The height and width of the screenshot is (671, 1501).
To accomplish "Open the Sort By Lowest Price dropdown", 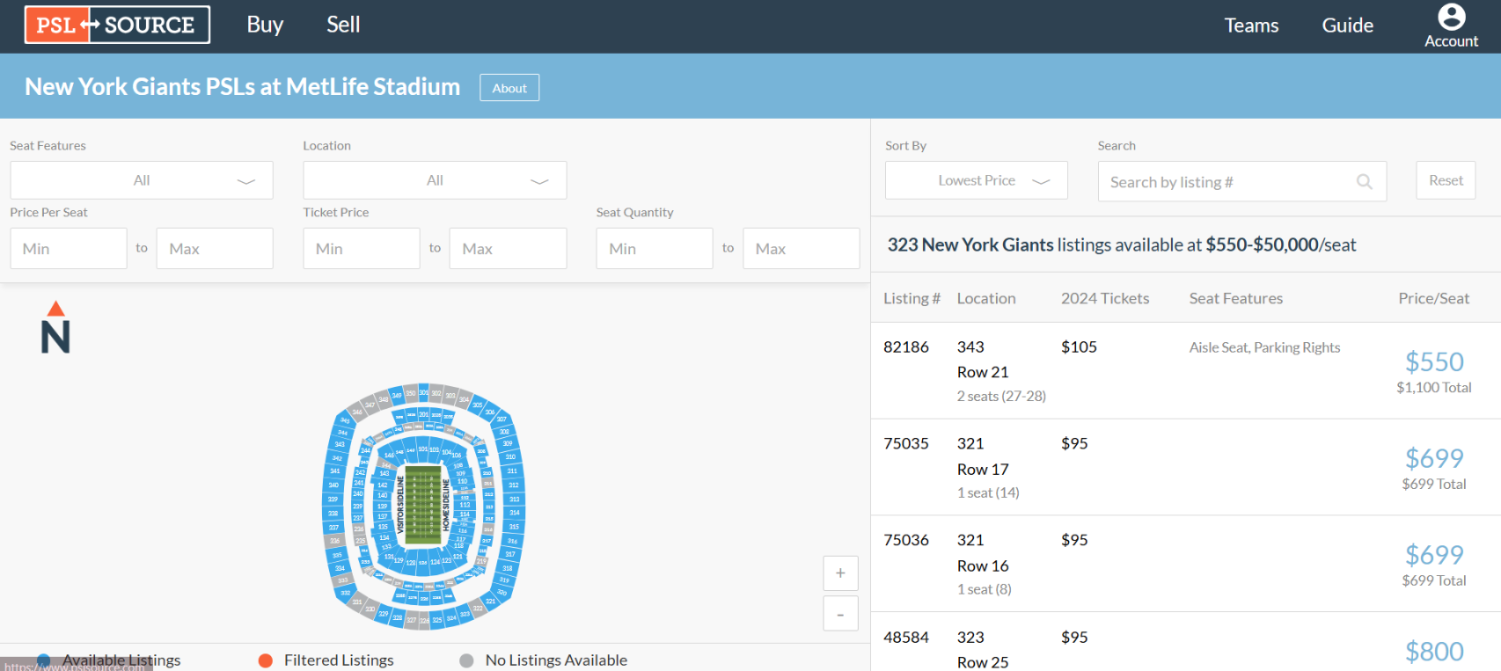I will pos(977,180).
